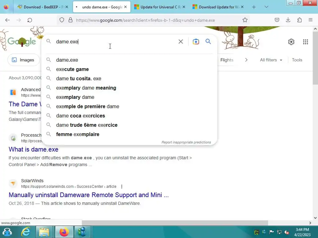Launch Internet Explorer from taskbar
The image size is (318, 238).
(x=26, y=232)
